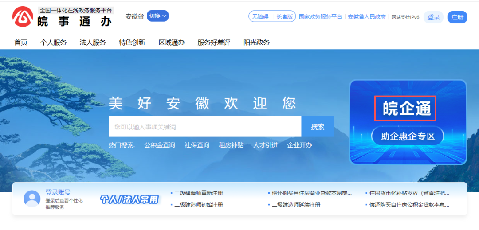This screenshot has width=479, height=230.
Task: Open 二级建造师初始注册 service
Action: (199, 205)
